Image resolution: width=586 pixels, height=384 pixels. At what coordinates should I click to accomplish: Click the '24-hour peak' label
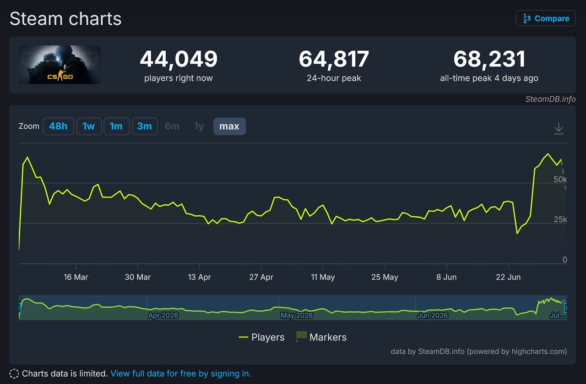tap(334, 78)
